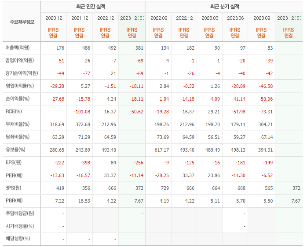The height and width of the screenshot is (247, 307).
Task: Click the 부채비율(%) row label
Action: coord(18,124)
